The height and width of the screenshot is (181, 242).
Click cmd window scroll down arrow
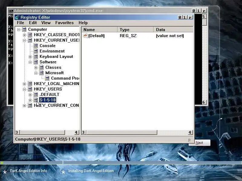204,102
